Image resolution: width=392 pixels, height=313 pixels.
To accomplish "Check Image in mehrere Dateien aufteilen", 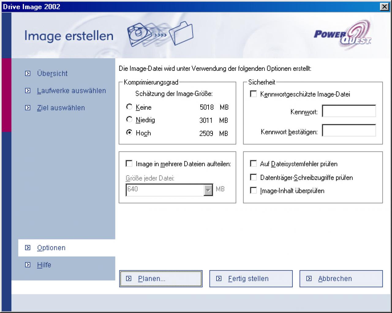I will click(129, 163).
